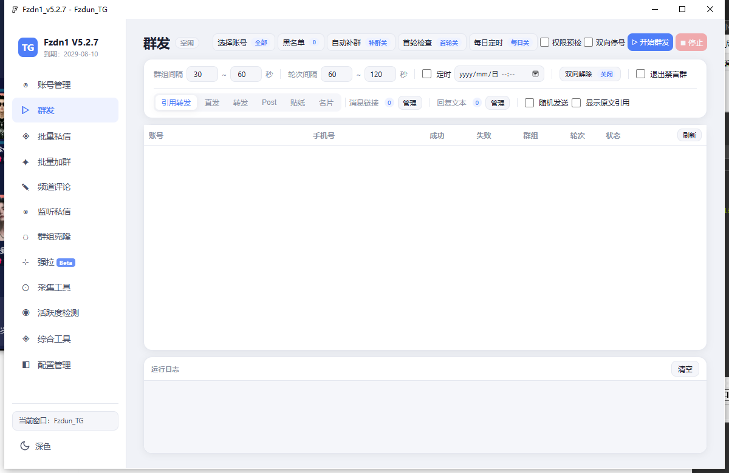Viewport: 729px width, 473px height.
Task: Click the 当前窗口: Fzdun_TG label
Action: click(x=65, y=420)
